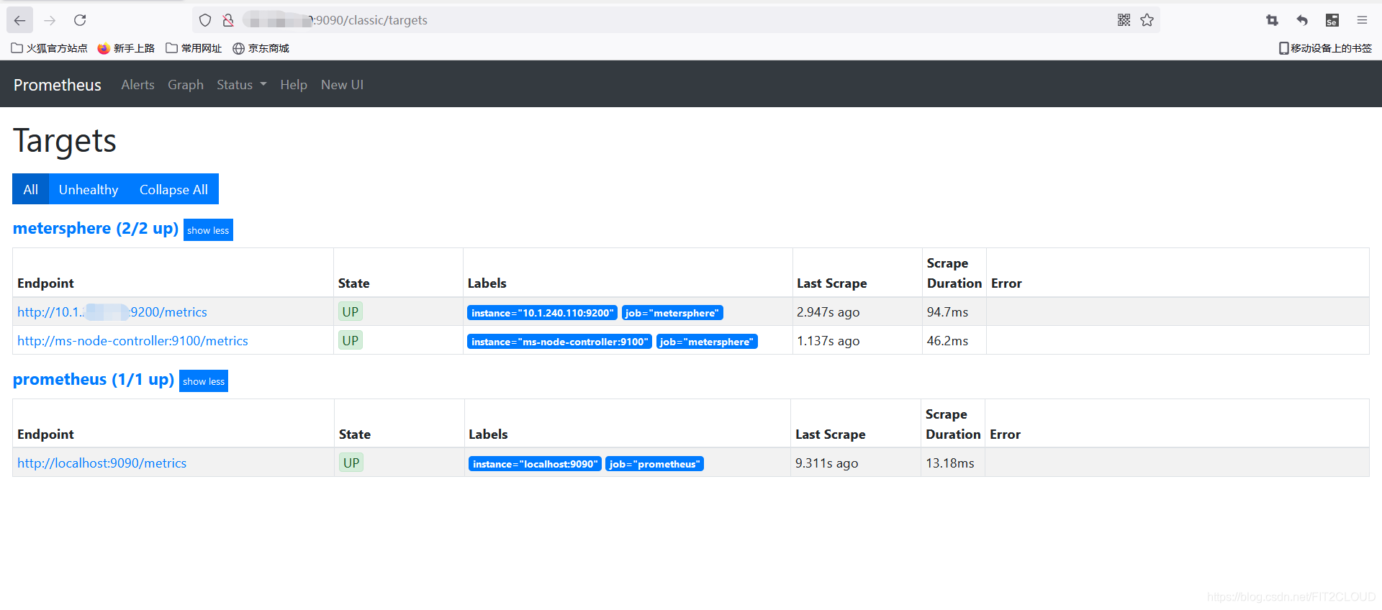This screenshot has height=610, width=1382.
Task: Click the browser forward arrow
Action: click(x=50, y=20)
